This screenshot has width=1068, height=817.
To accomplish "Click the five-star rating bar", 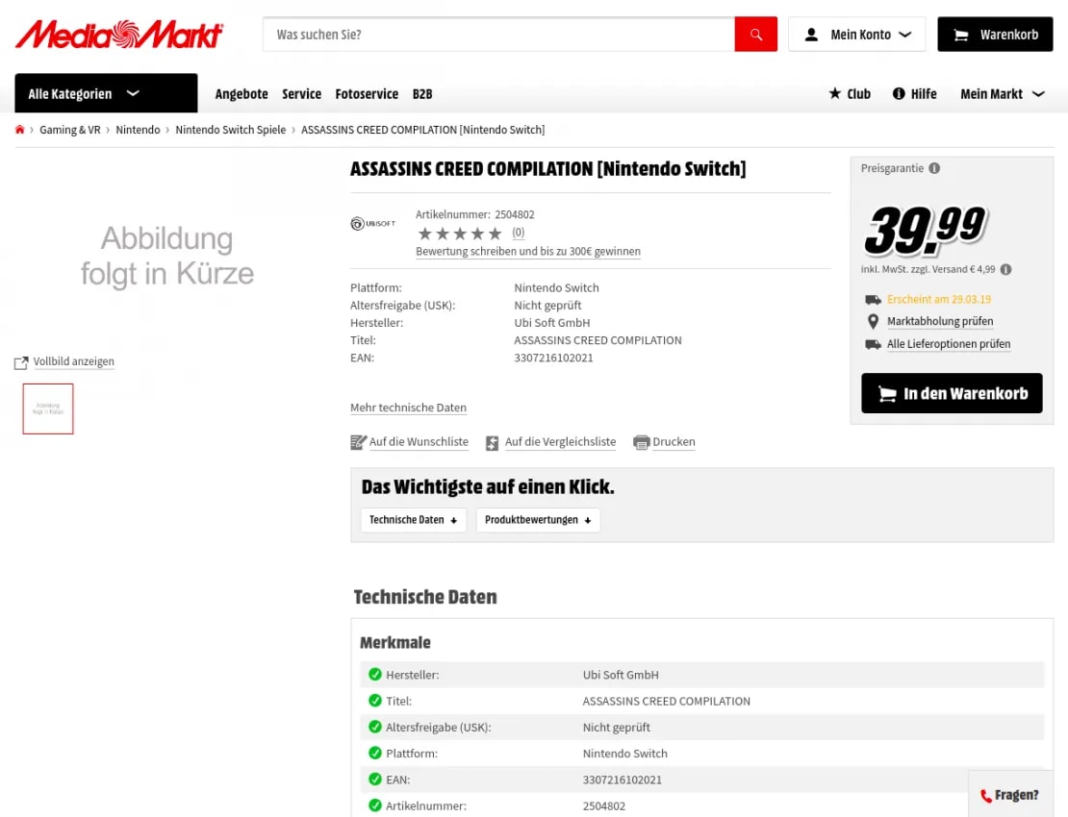I will (x=460, y=234).
